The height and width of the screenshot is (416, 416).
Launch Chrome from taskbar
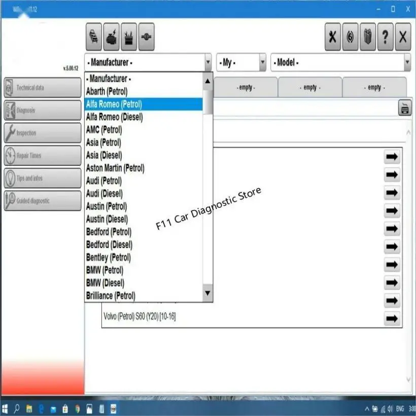pos(77,409)
